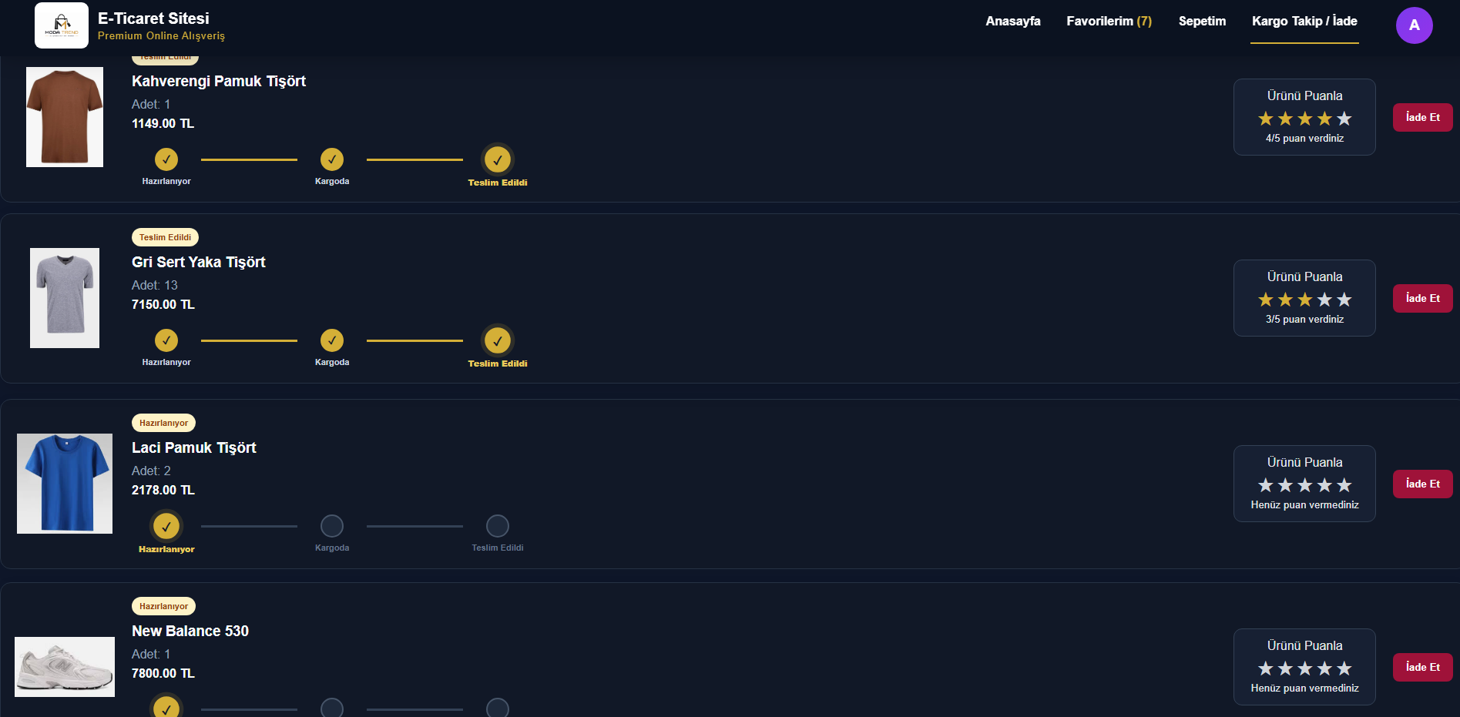Click Kargoda checkmark for Gri Sert Yaka Tişört
1460x717 pixels.
point(332,340)
